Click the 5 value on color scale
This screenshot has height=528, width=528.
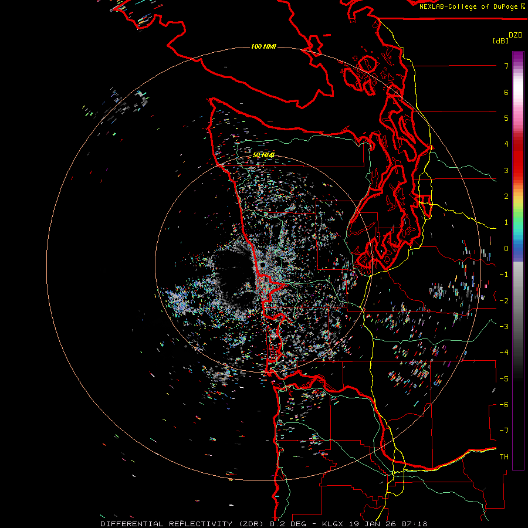[x=506, y=118]
